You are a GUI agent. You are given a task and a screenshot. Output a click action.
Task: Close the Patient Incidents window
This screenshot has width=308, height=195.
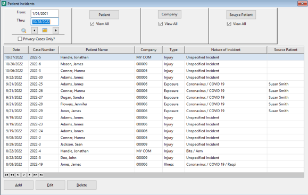click(x=302, y=3)
